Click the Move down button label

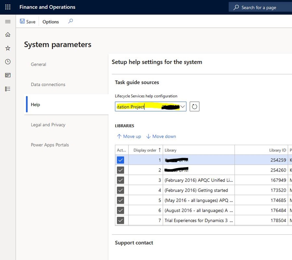click(164, 136)
